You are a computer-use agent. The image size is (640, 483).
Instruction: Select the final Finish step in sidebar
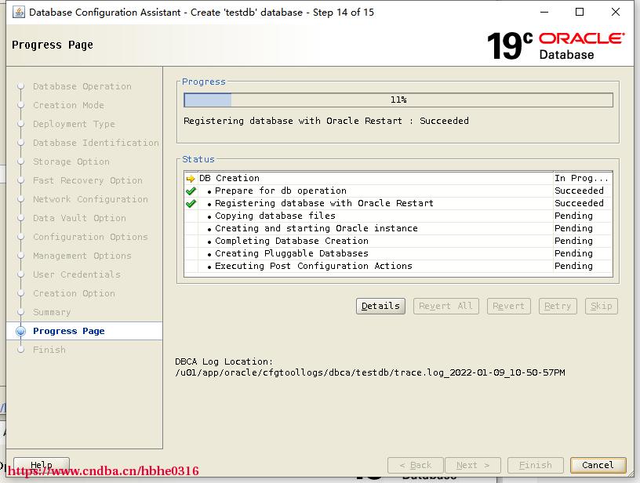pyautogui.click(x=49, y=350)
